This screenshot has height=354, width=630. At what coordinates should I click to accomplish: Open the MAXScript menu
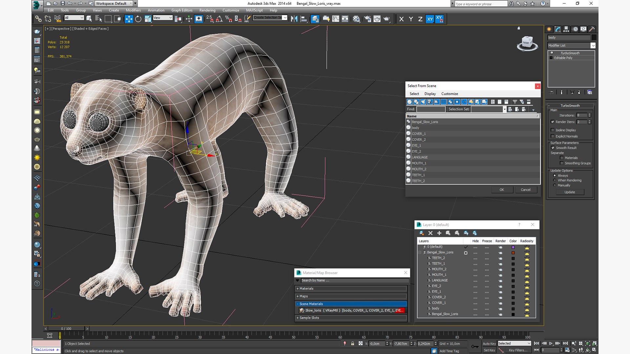pyautogui.click(x=254, y=10)
